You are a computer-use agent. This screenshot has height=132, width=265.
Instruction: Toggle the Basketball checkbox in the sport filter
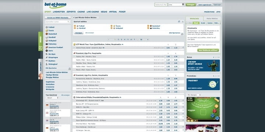[x=148, y=26]
